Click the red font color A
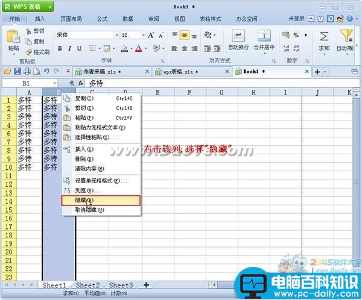 pyautogui.click(x=139, y=48)
